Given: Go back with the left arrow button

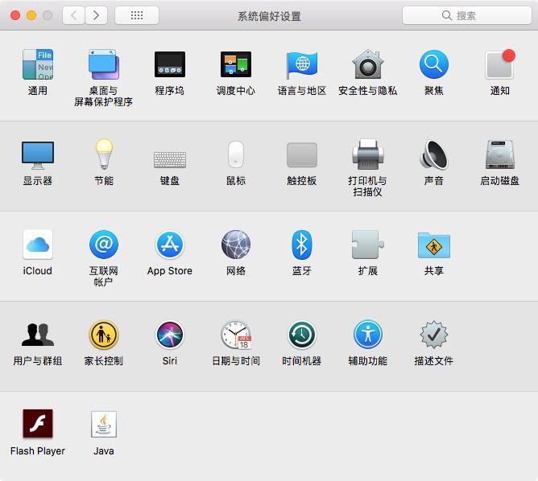Looking at the screenshot, I should (x=73, y=15).
